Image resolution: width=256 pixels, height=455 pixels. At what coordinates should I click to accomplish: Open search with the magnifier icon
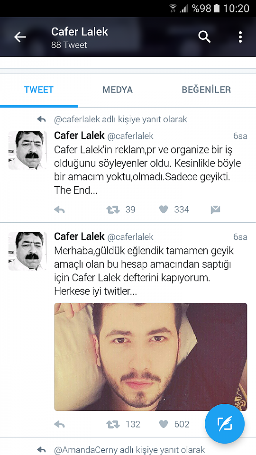click(204, 37)
